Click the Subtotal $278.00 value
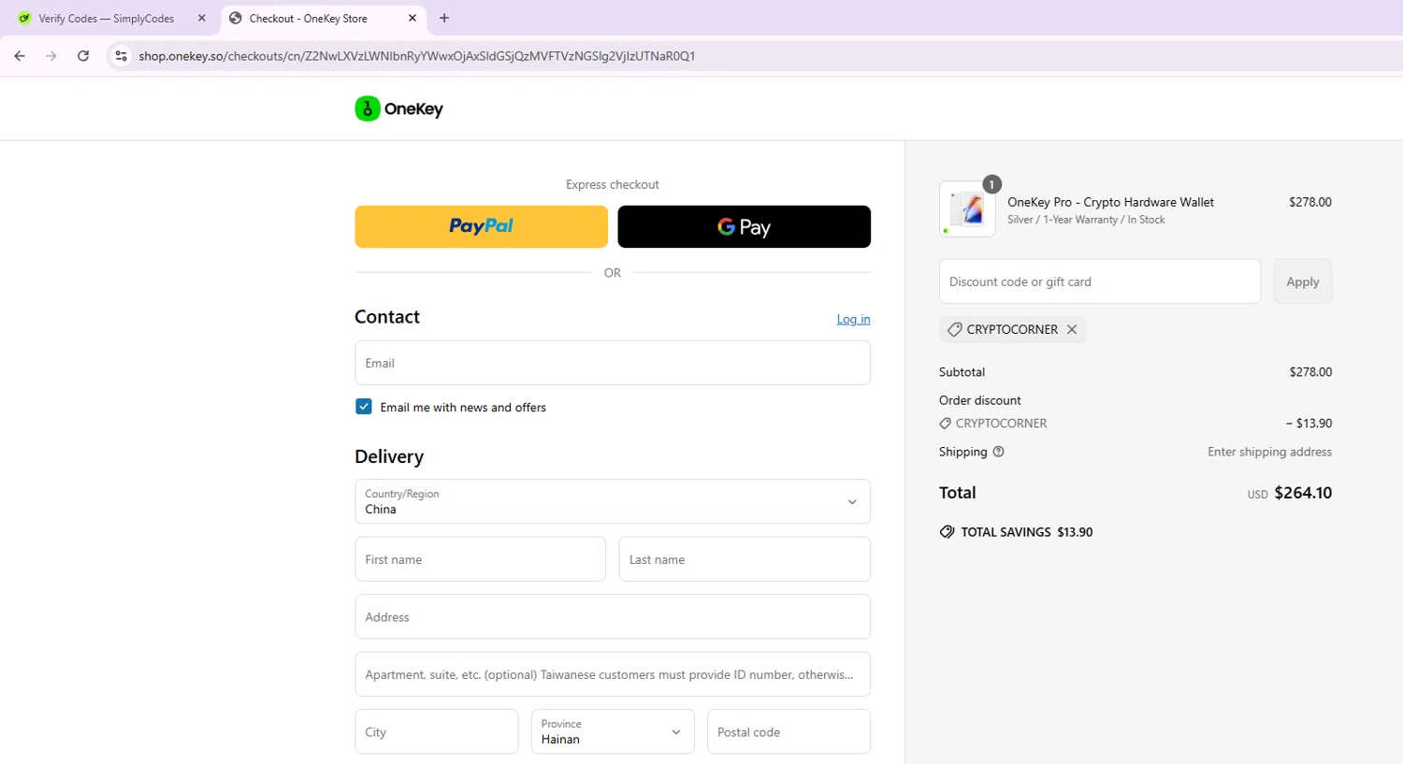1403x764 pixels. [1310, 372]
